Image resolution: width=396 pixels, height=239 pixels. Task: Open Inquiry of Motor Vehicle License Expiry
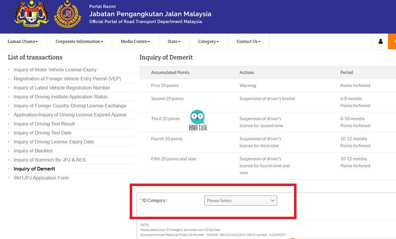coord(55,70)
